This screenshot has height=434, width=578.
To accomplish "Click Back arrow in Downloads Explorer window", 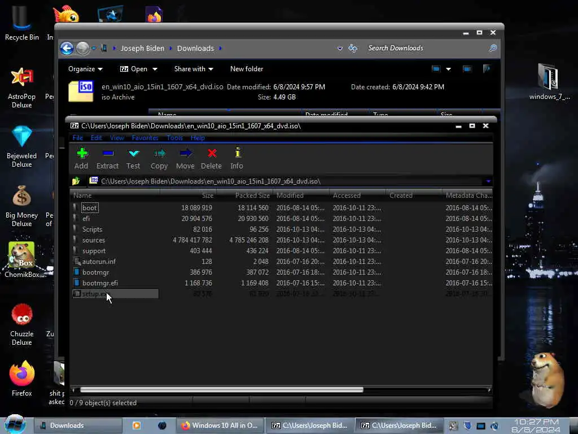I will pyautogui.click(x=67, y=49).
